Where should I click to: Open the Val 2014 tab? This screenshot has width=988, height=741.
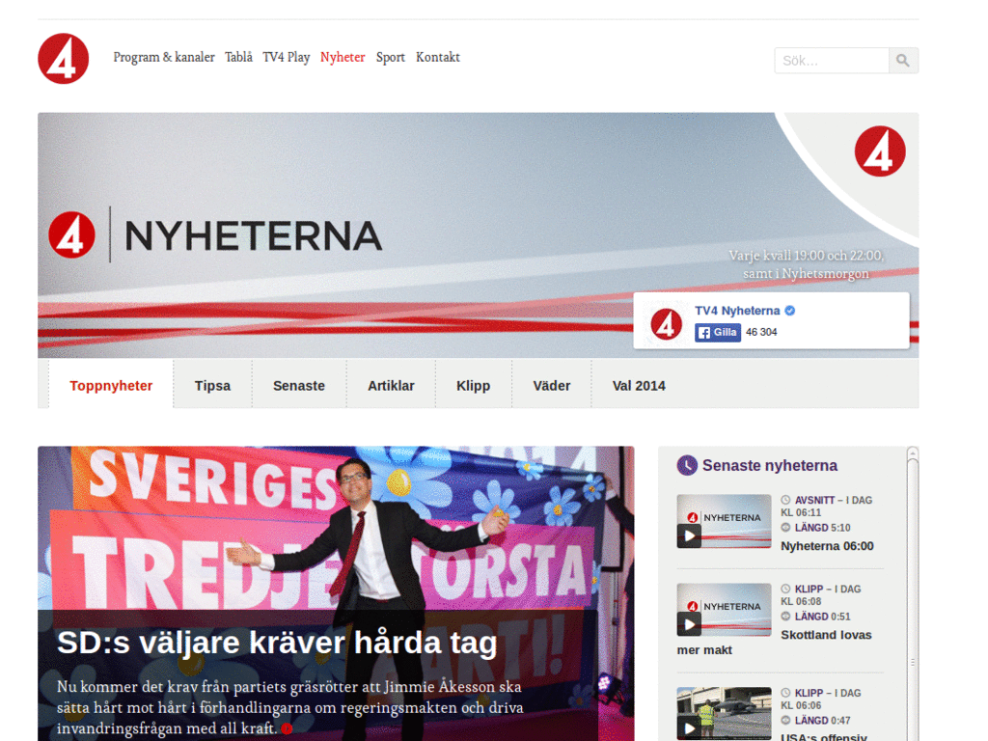pos(639,386)
